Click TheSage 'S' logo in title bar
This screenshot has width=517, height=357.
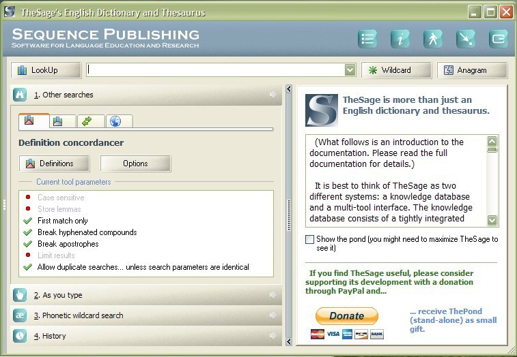pyautogui.click(x=10, y=12)
